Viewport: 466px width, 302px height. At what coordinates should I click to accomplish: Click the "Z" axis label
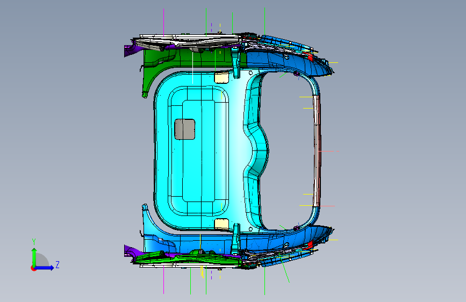click(x=58, y=264)
